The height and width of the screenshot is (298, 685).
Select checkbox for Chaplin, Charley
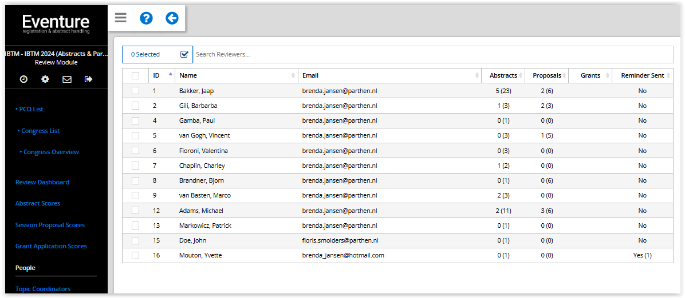click(135, 166)
